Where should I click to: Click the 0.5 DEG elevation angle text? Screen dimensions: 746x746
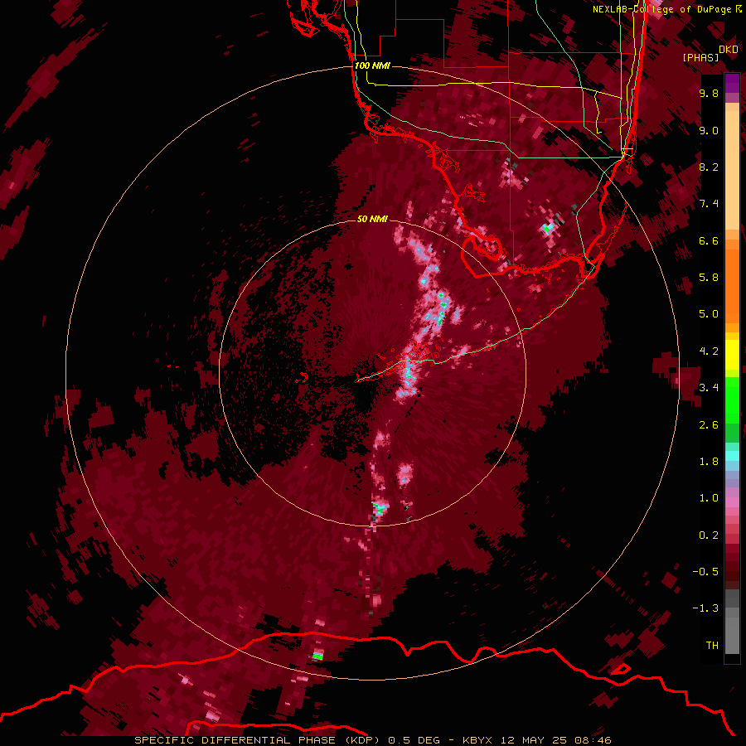pyautogui.click(x=415, y=740)
